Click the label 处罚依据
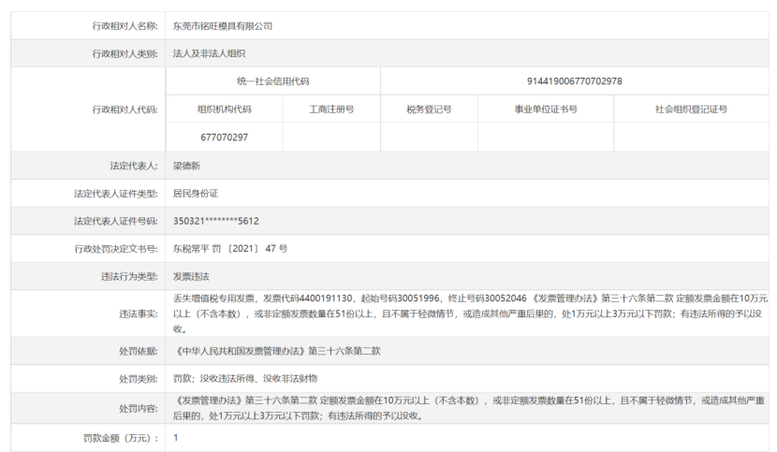The width and height of the screenshot is (777, 452). click(139, 351)
